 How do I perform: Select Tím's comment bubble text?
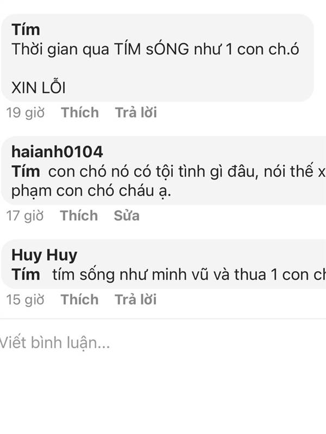point(157,58)
